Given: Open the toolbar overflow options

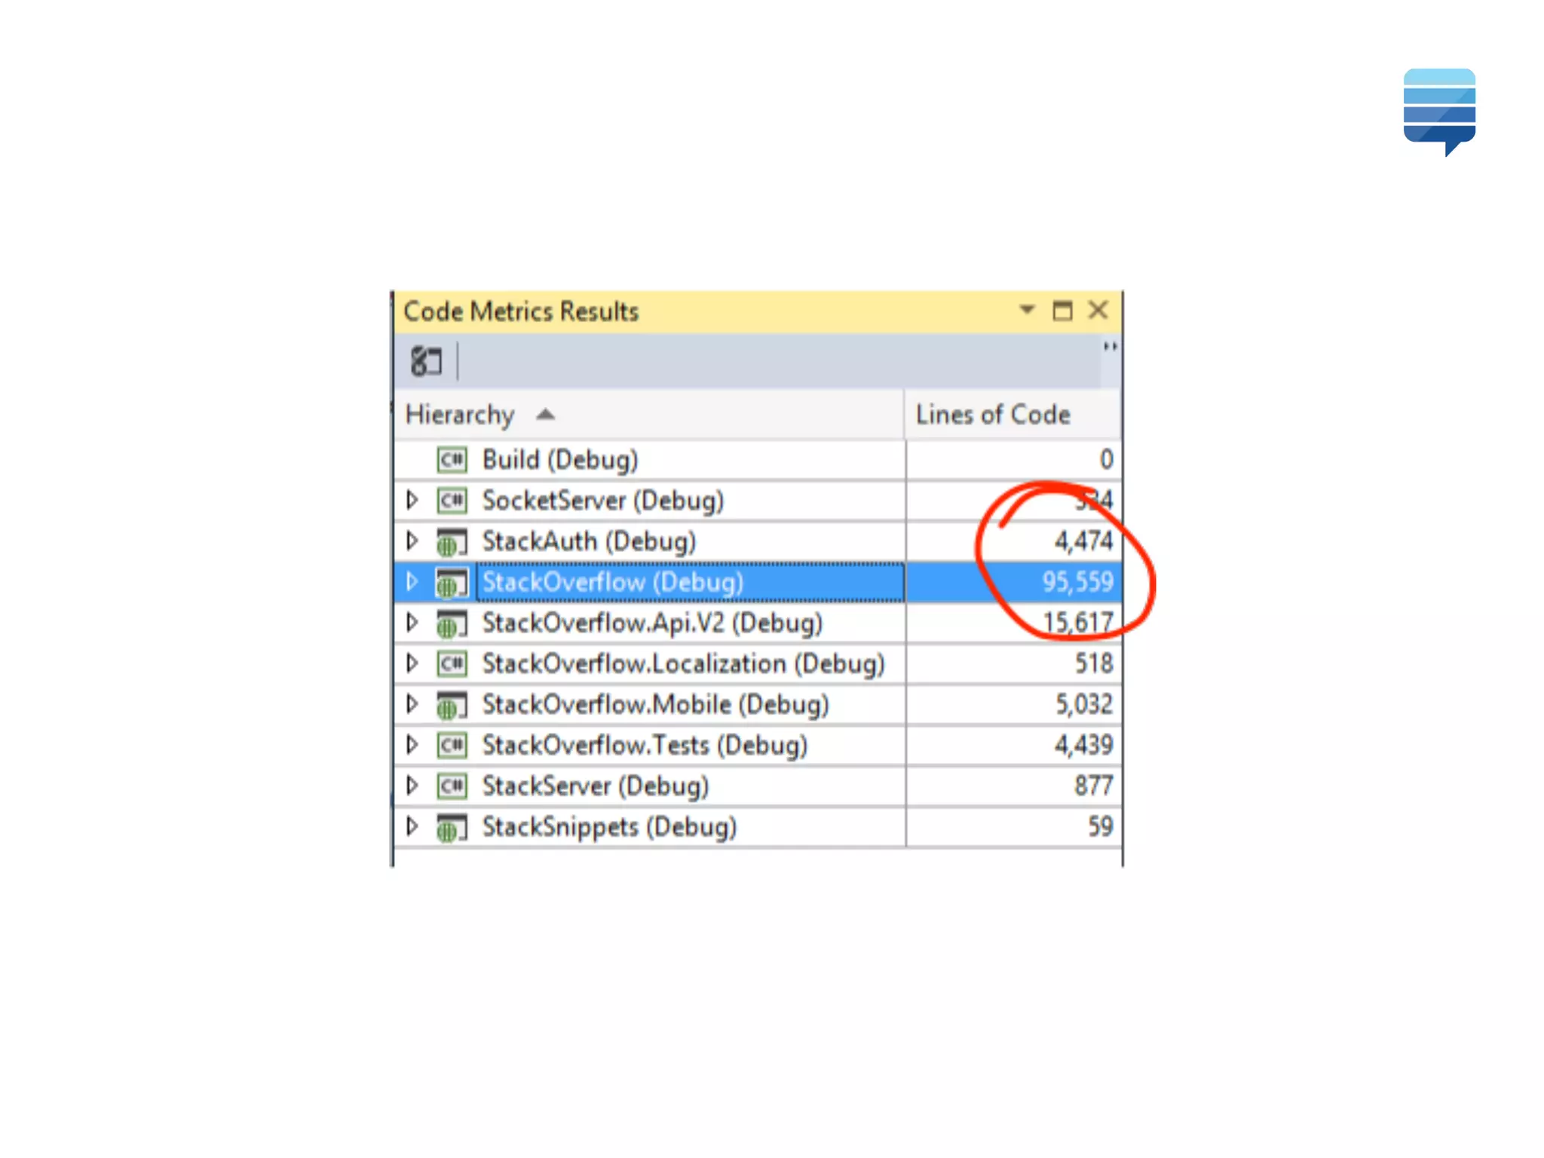Looking at the screenshot, I should tap(1110, 347).
